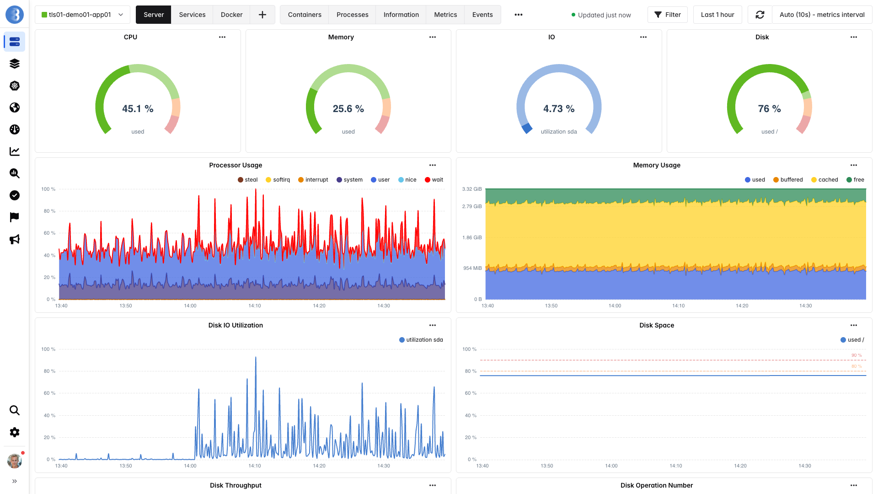
Task: Open the more tabs ellipsis in the top bar
Action: click(518, 15)
